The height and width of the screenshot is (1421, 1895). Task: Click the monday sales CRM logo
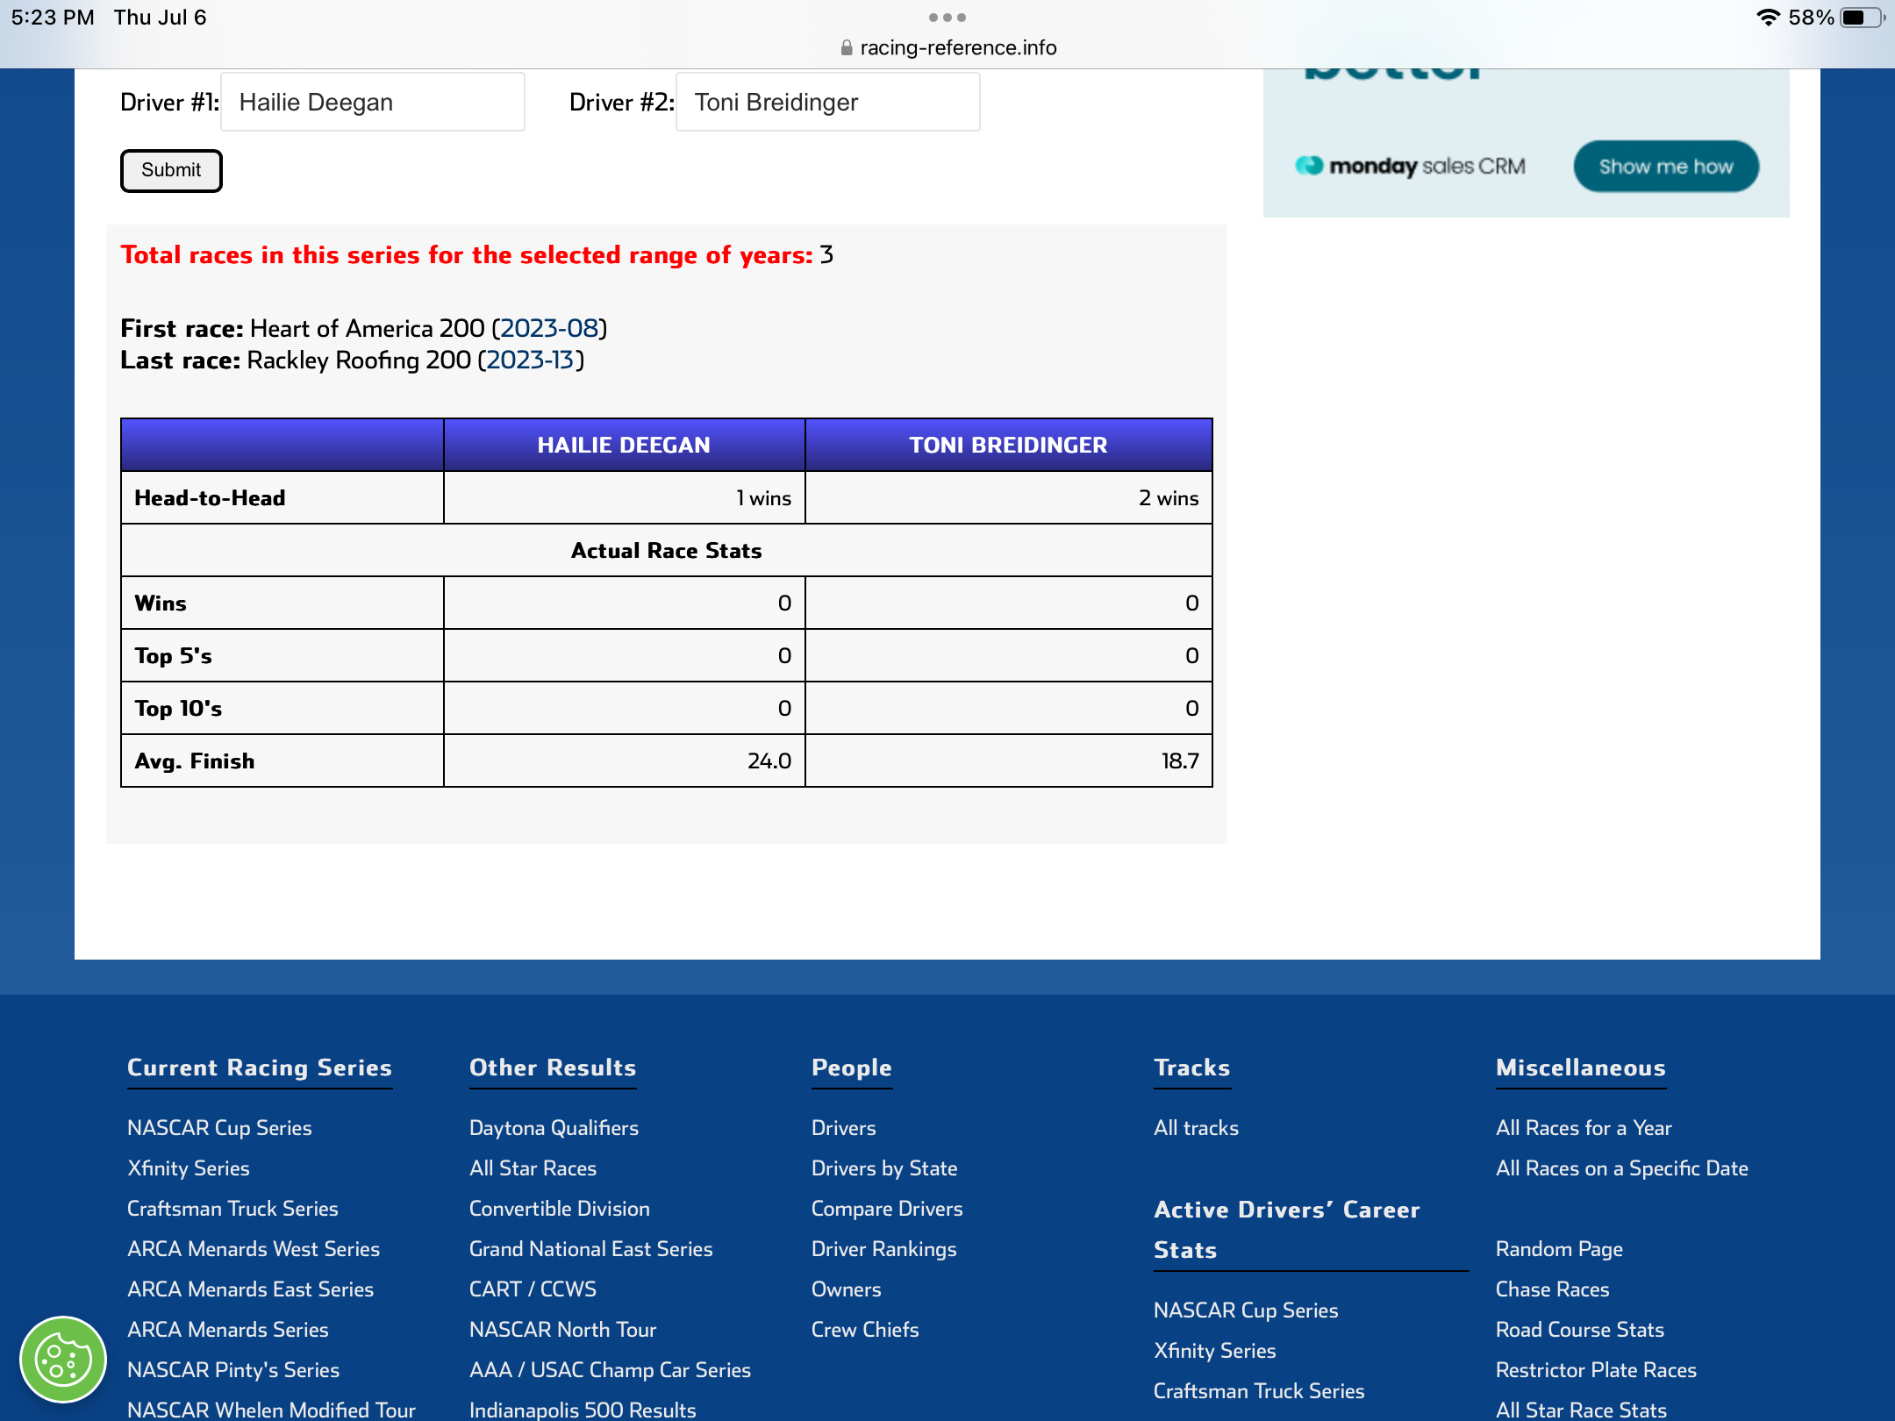tap(1410, 166)
